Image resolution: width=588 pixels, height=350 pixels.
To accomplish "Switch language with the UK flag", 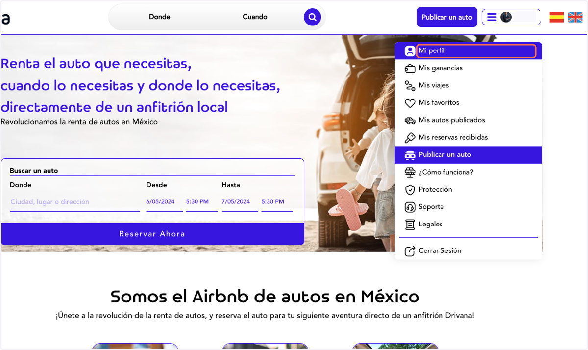I will [575, 17].
